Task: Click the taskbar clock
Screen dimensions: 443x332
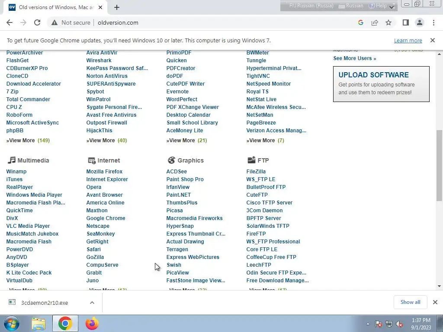Action: click(x=421, y=324)
